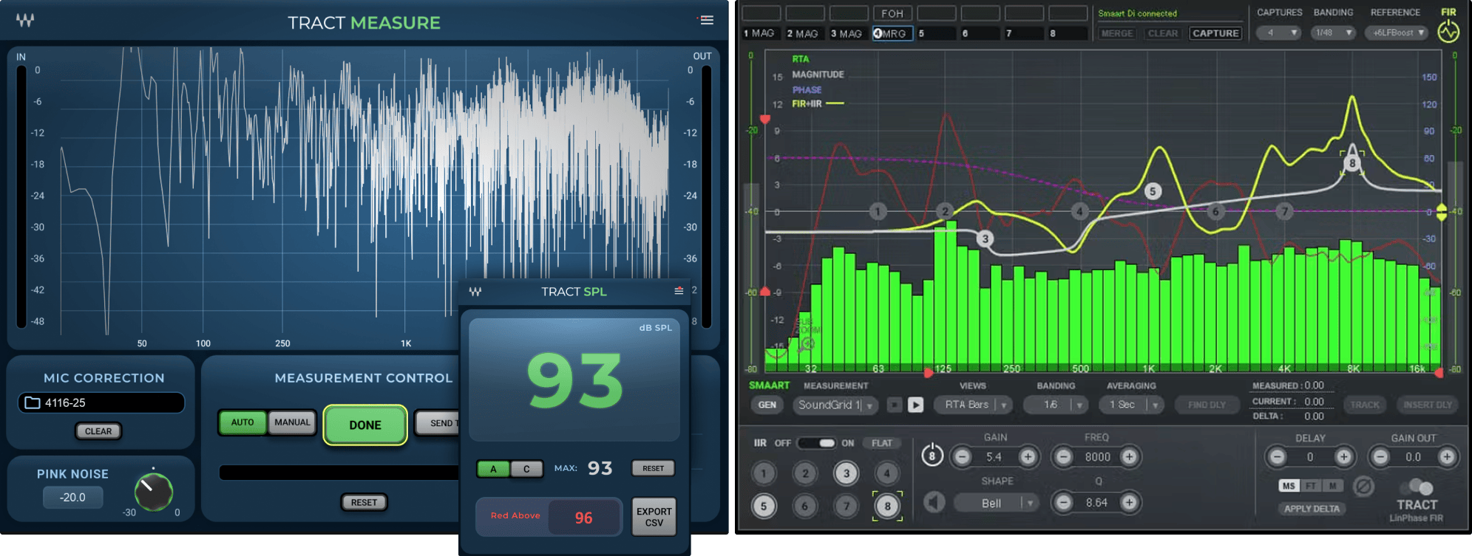Click EQ band 8 node on graph
The width and height of the screenshot is (1472, 556).
point(1352,163)
